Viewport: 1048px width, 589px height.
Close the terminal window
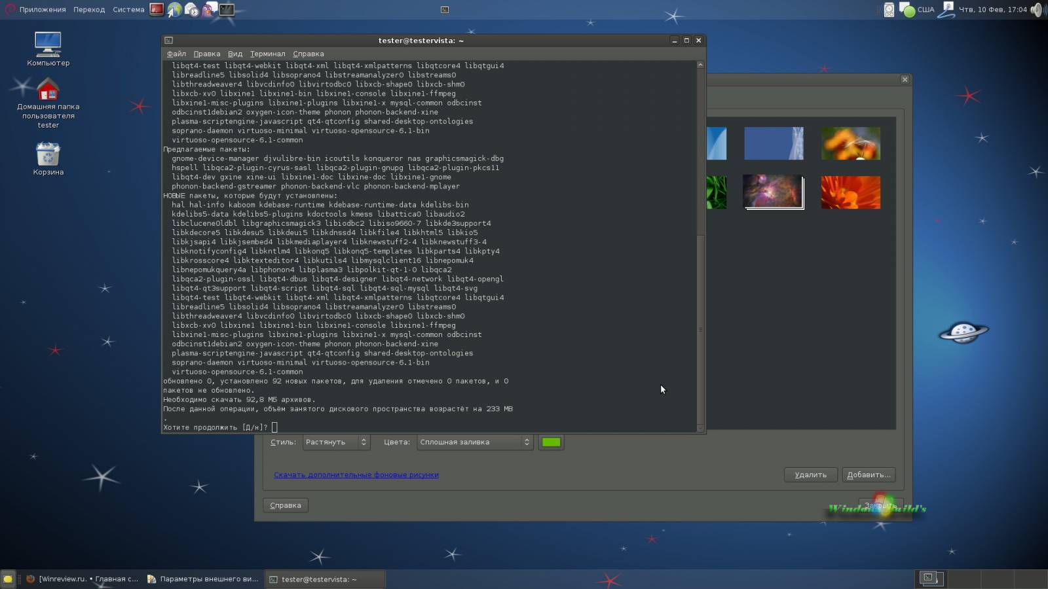(699, 41)
